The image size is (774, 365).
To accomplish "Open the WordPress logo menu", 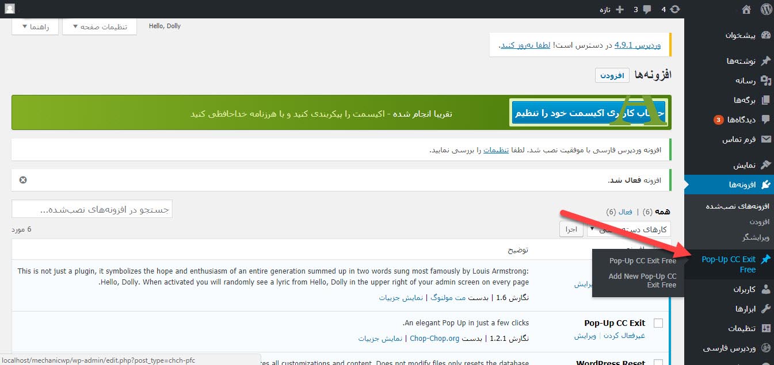I will point(765,9).
